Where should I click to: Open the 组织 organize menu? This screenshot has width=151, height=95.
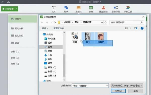coord(45,28)
